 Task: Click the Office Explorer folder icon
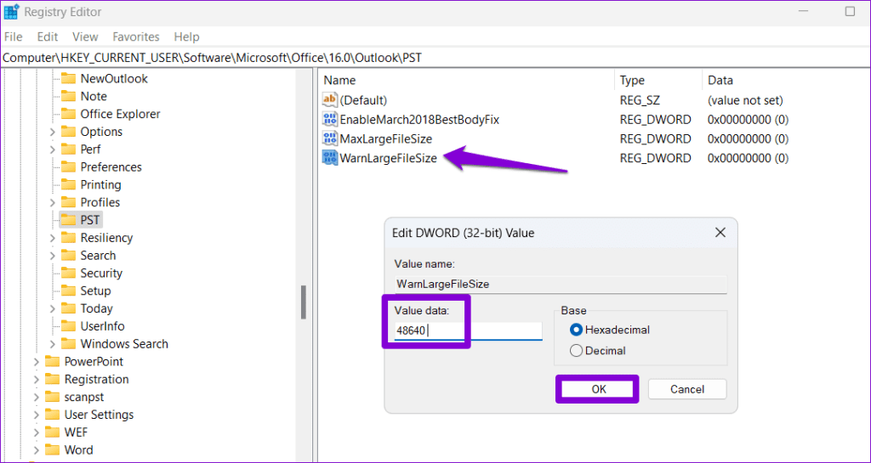coord(68,114)
